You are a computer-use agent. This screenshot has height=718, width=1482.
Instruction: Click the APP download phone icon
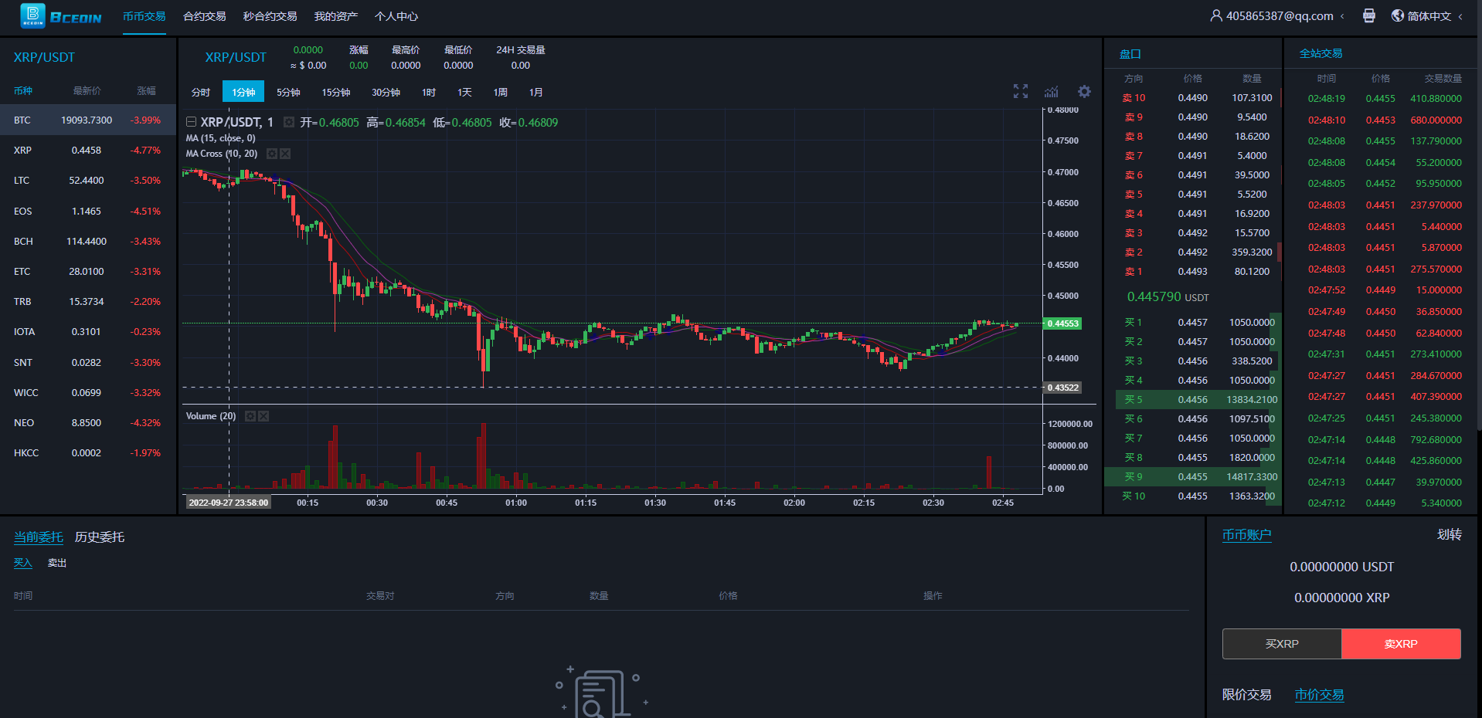(1368, 16)
